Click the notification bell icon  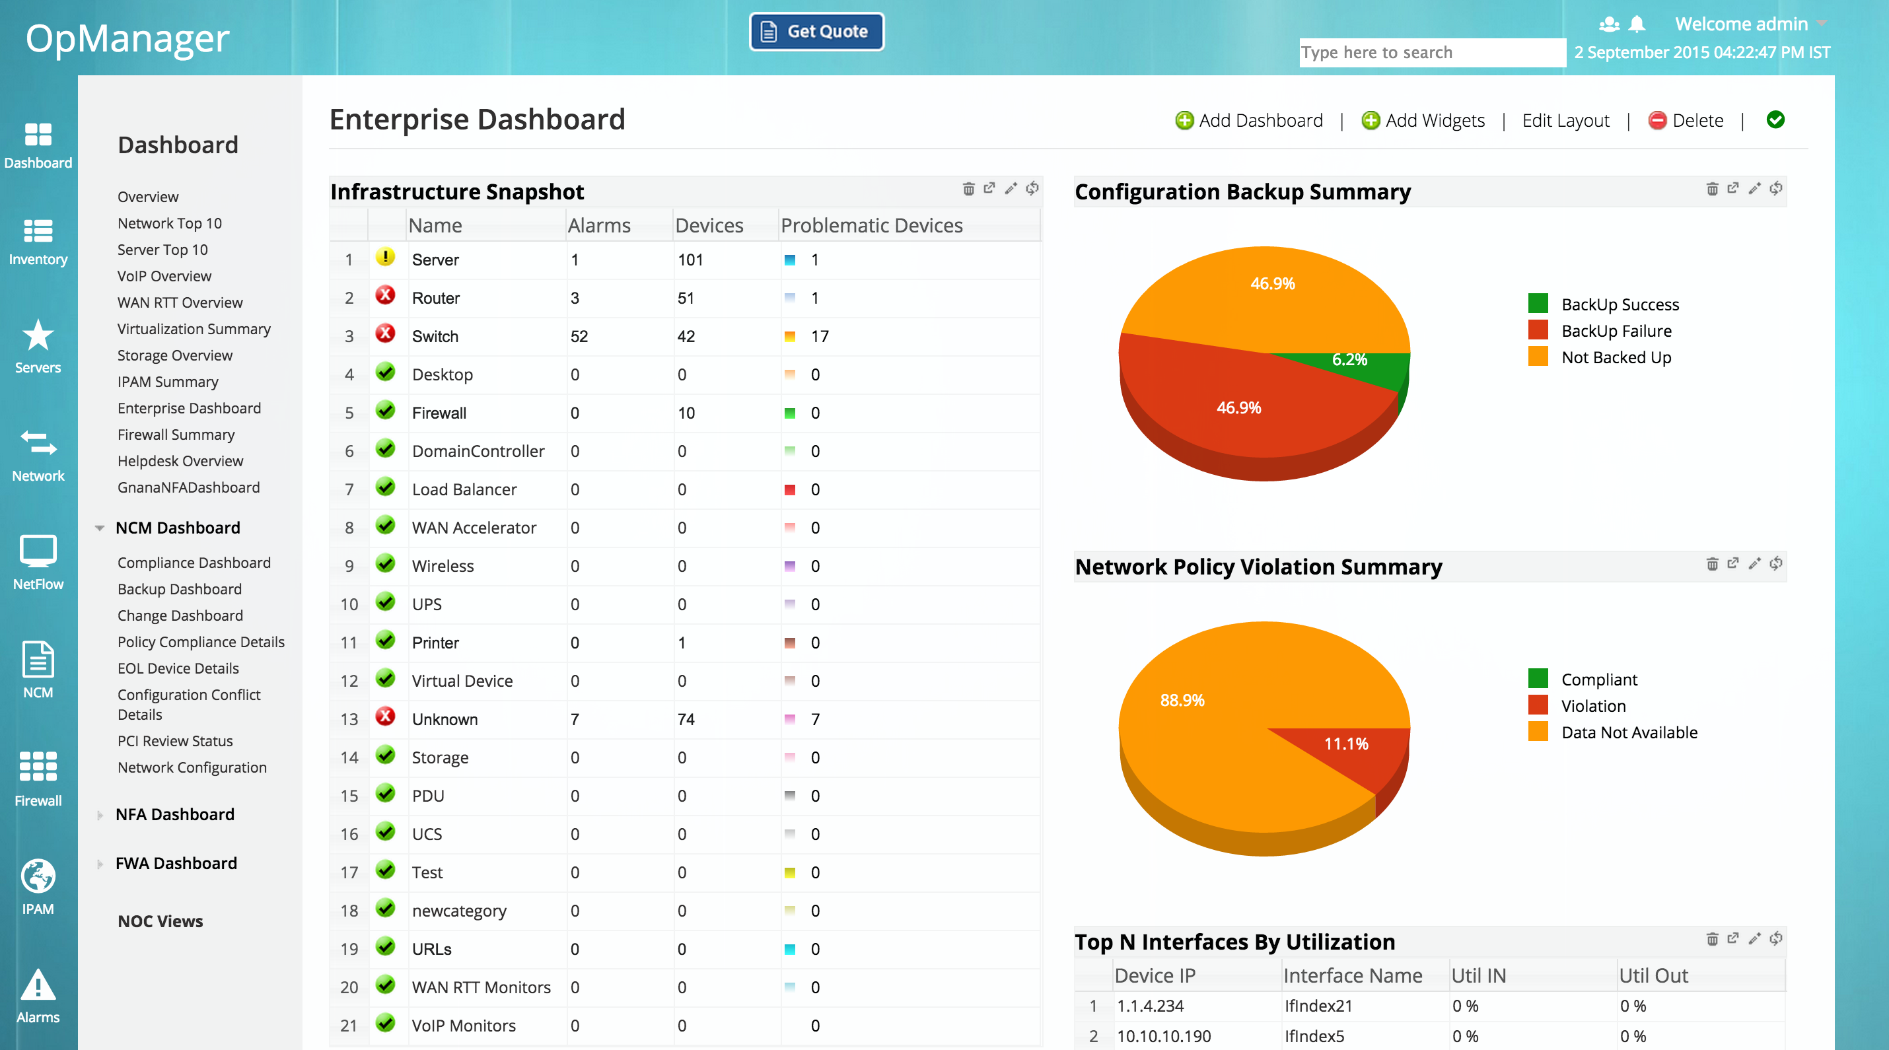(1636, 24)
